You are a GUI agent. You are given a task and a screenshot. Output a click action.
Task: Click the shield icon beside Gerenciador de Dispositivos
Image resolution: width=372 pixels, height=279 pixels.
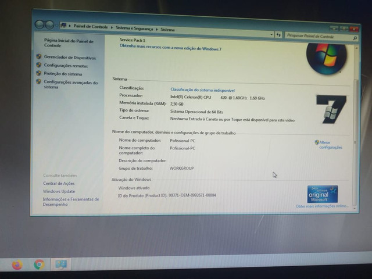coord(39,56)
